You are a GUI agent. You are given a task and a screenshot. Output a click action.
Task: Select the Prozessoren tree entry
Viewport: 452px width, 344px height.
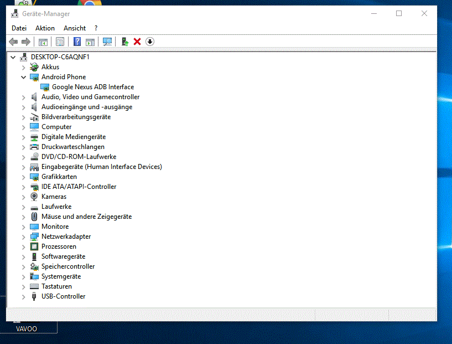[59, 247]
